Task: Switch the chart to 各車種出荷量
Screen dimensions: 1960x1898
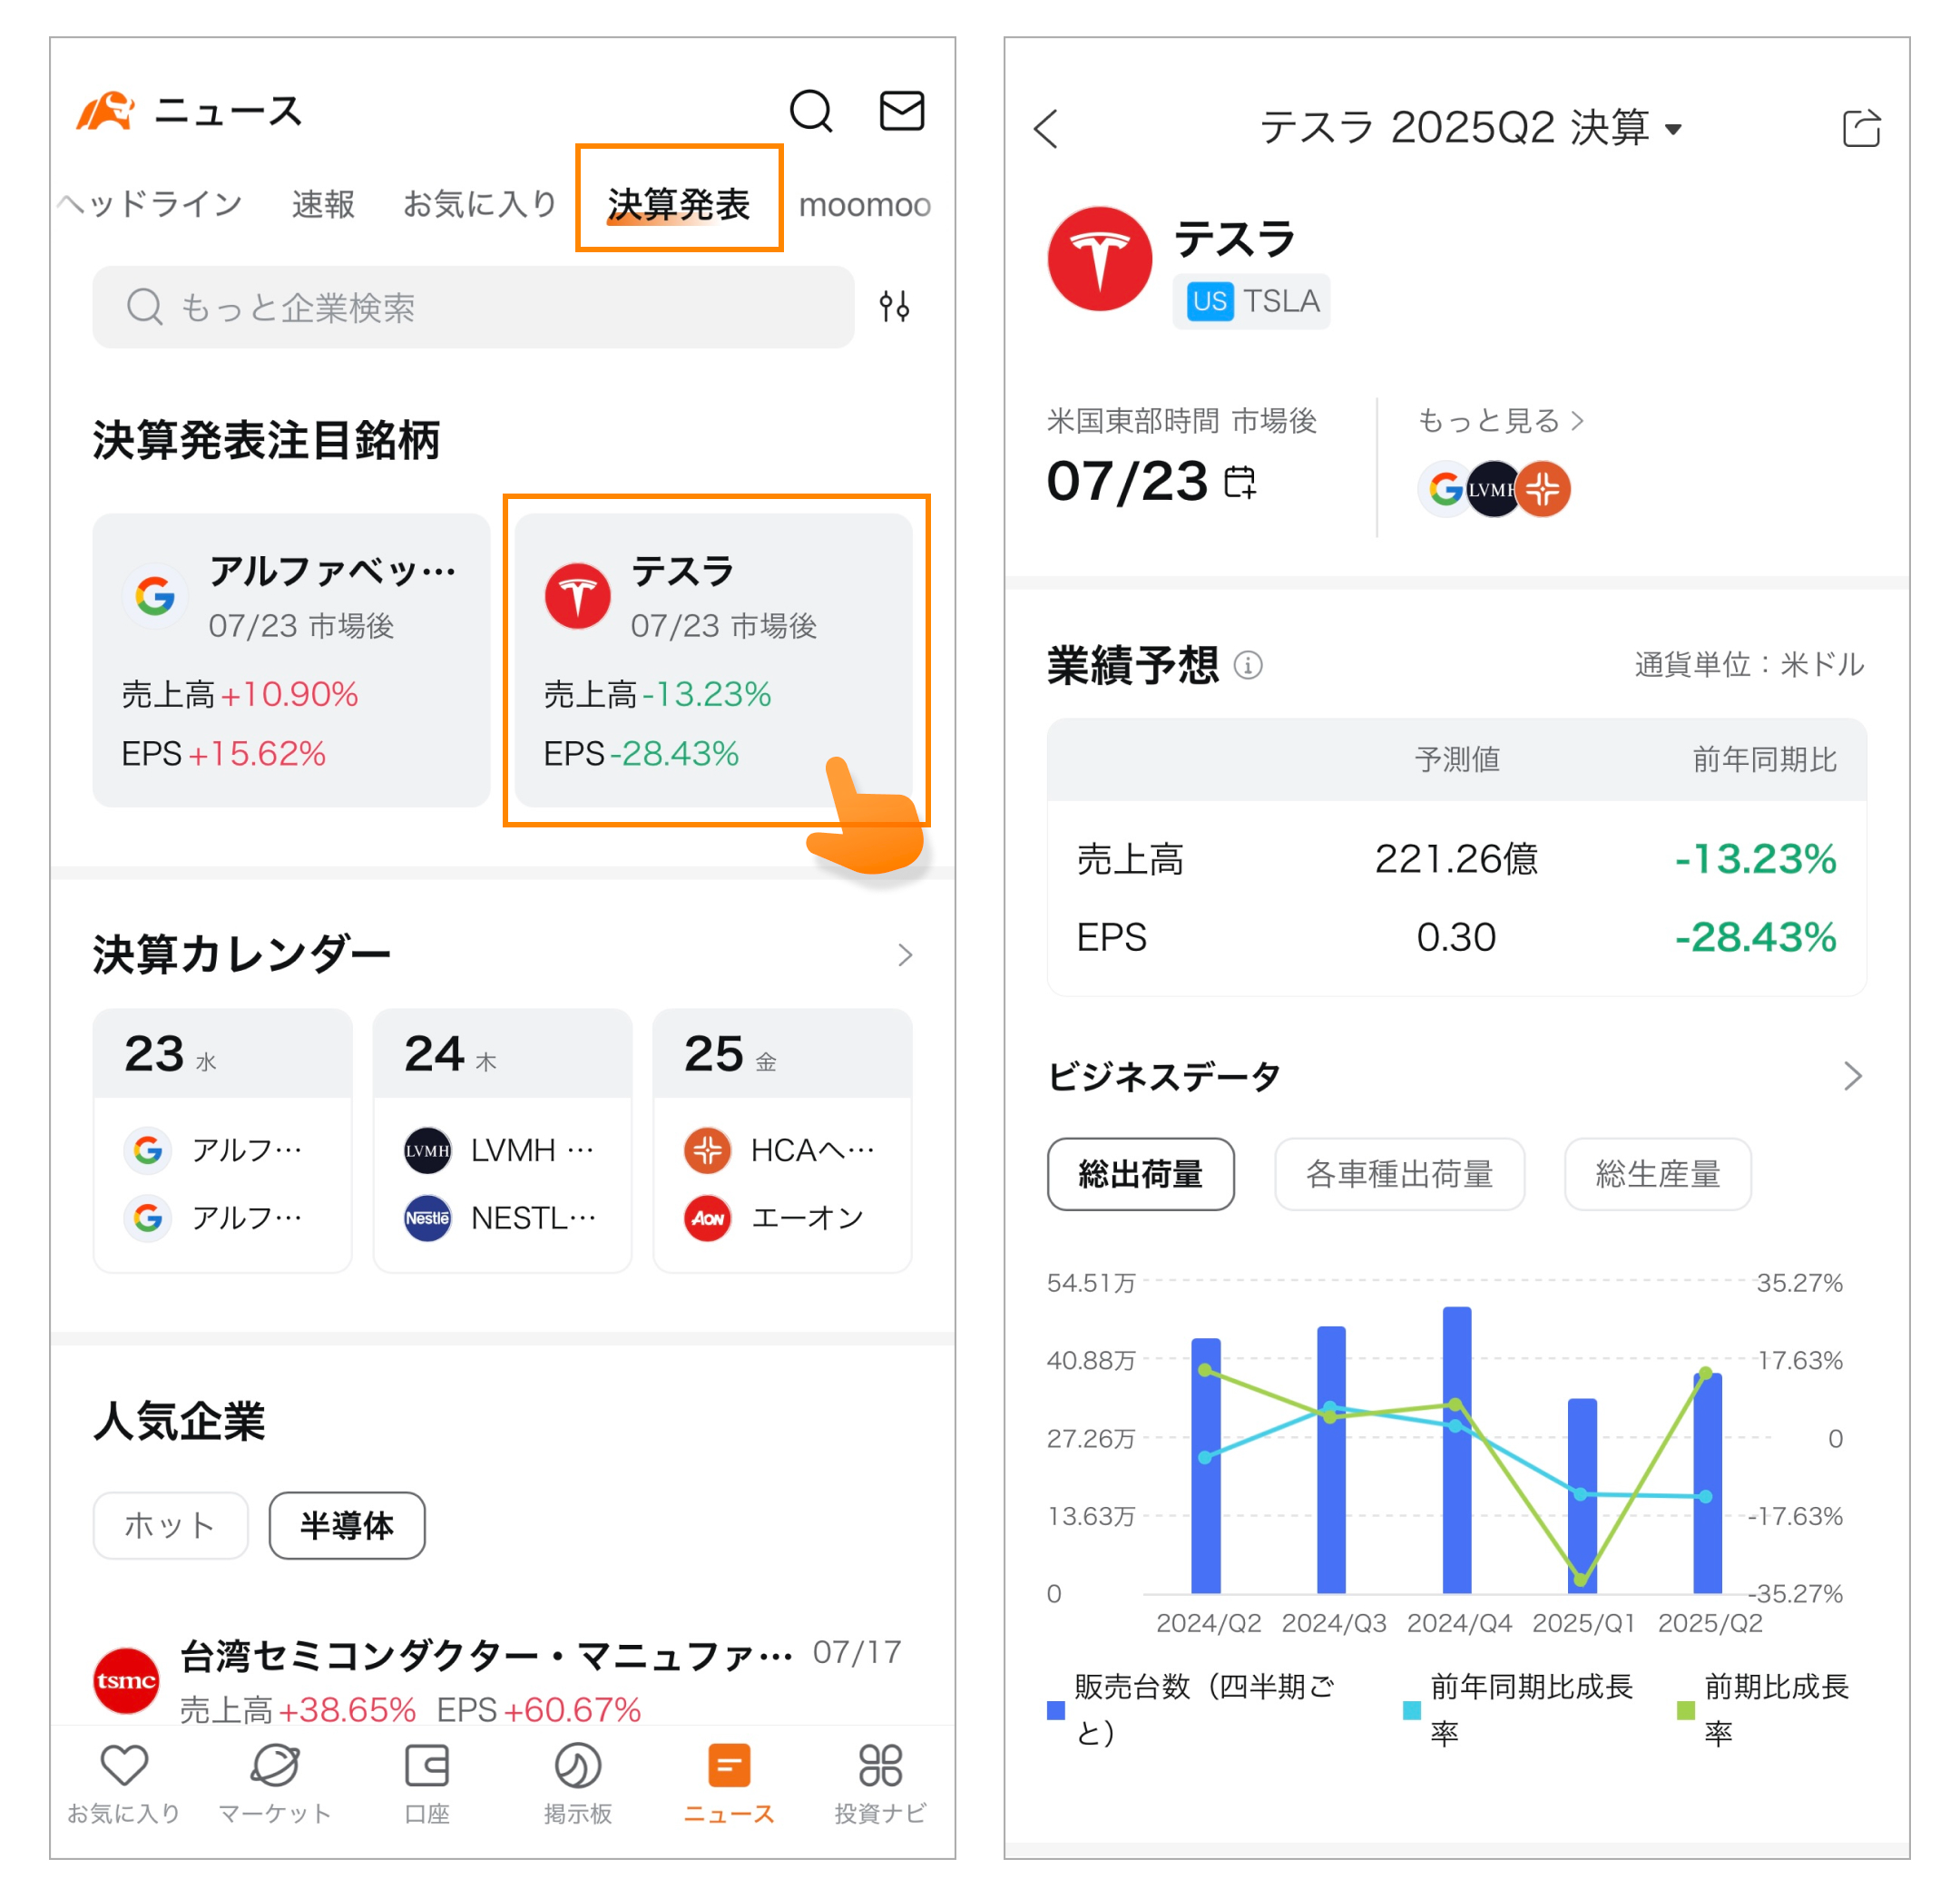Action: 1398,1173
